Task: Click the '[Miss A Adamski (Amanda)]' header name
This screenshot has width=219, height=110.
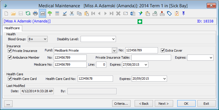Action: 27,21
